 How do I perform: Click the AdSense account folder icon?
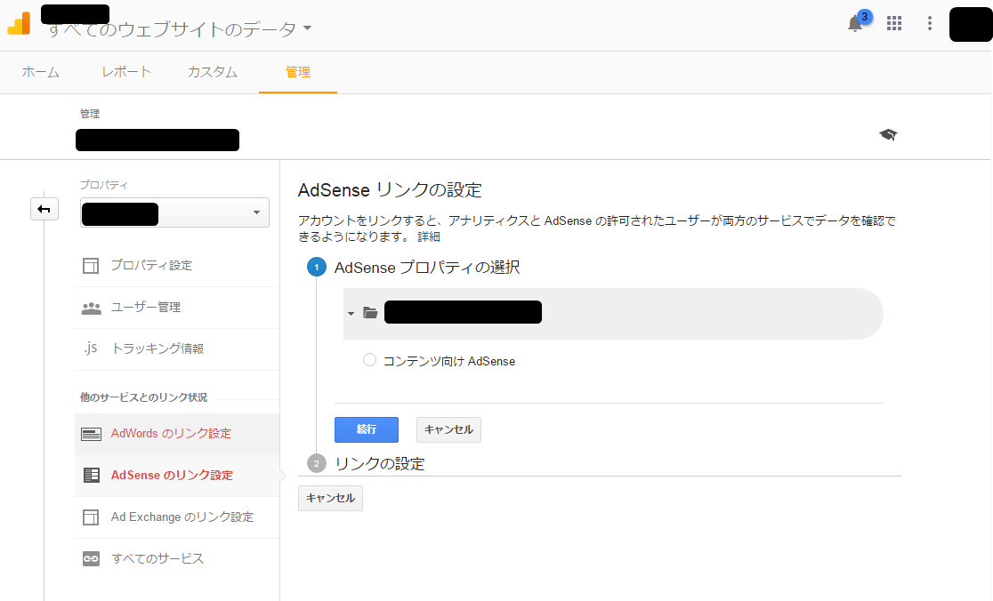pos(370,313)
